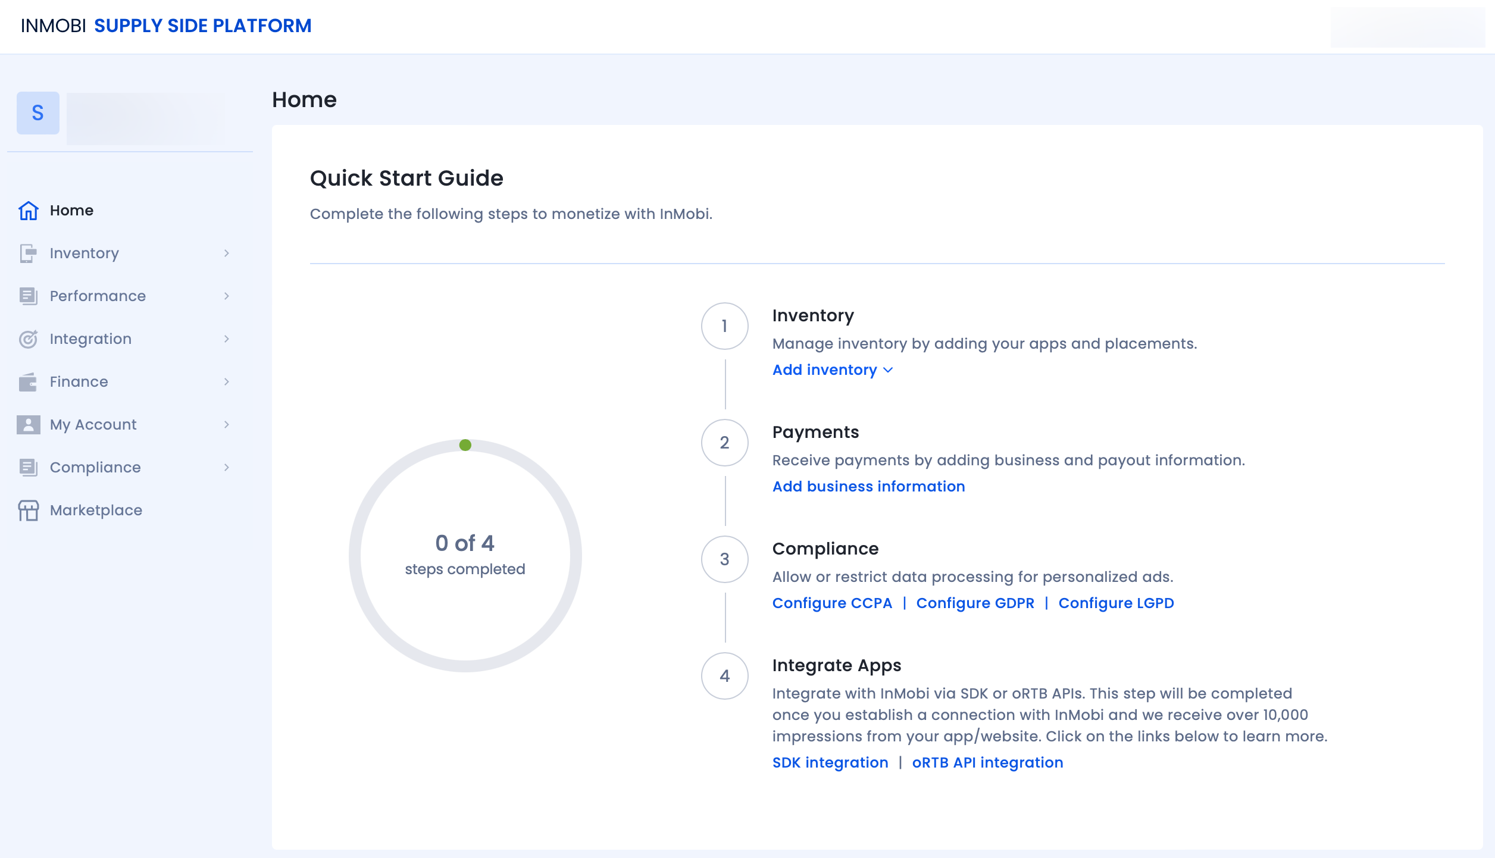Open the Configure CCPA link
The image size is (1495, 858).
[x=832, y=603]
